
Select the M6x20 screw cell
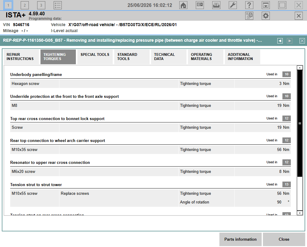[34, 172]
